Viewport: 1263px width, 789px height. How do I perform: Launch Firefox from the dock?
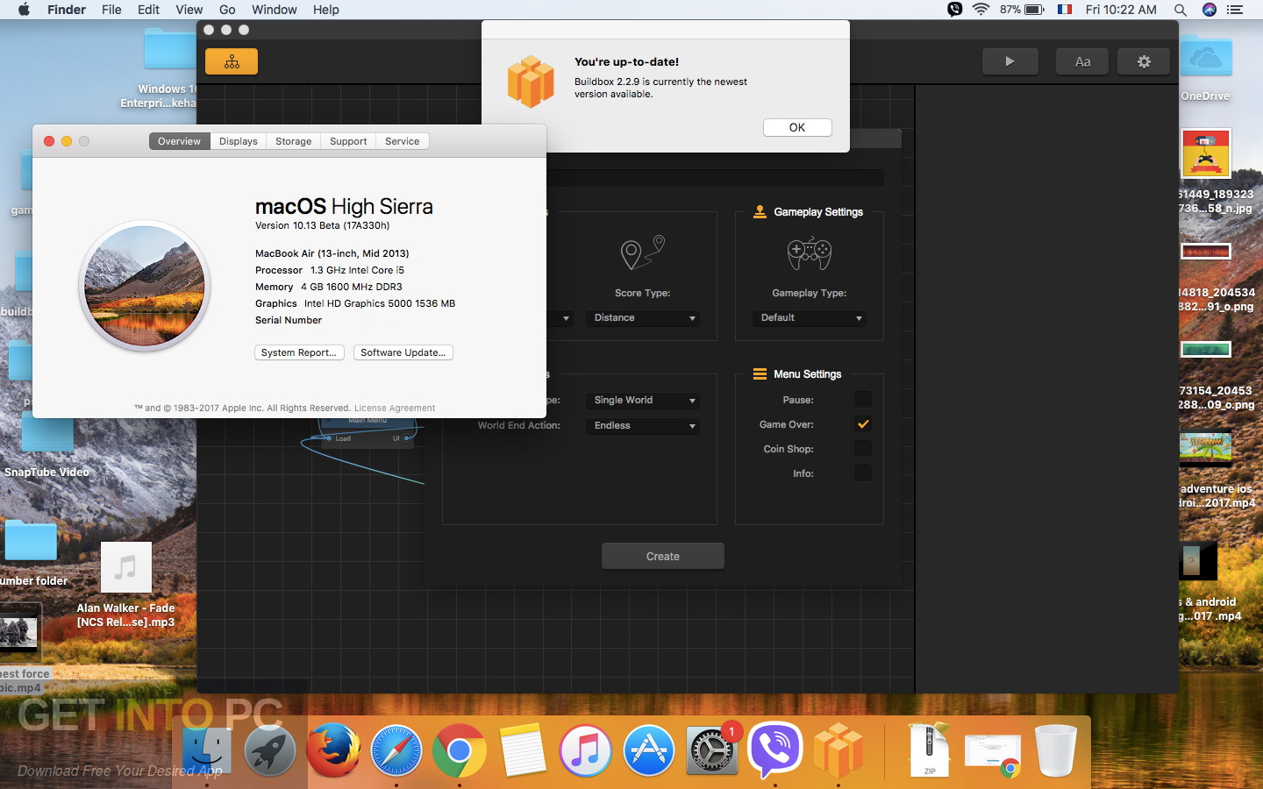[x=333, y=750]
